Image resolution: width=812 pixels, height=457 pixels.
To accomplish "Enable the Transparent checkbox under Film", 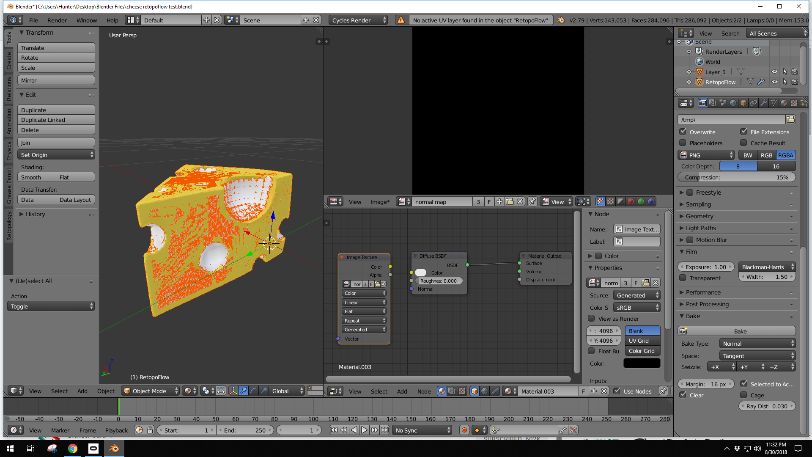I will pyautogui.click(x=683, y=278).
